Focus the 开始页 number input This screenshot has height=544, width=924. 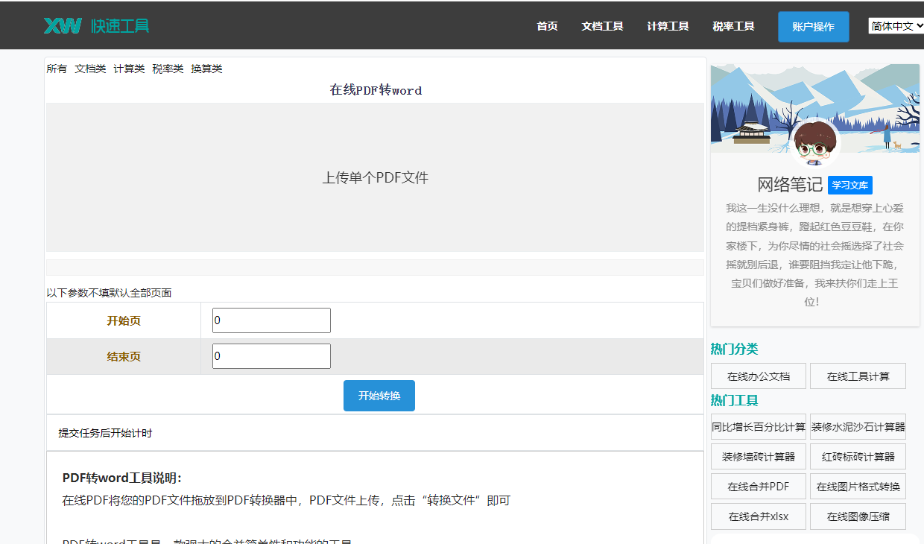click(x=271, y=320)
